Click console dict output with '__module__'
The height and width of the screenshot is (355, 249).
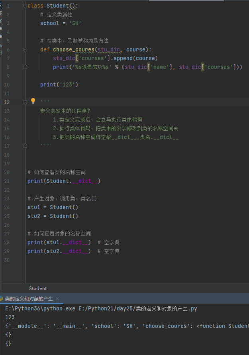pyautogui.click(x=127, y=326)
